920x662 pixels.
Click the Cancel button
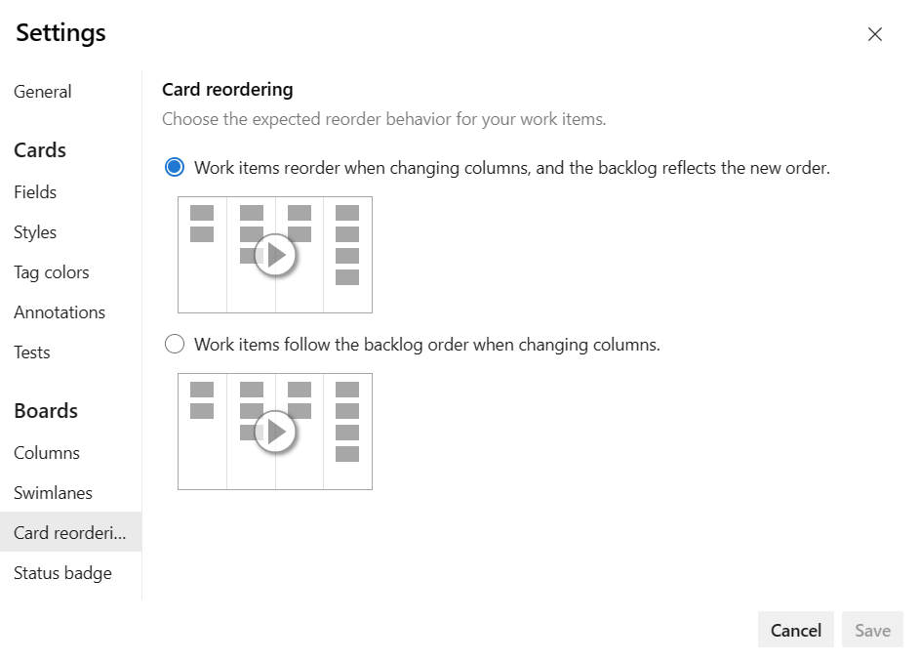pyautogui.click(x=795, y=630)
